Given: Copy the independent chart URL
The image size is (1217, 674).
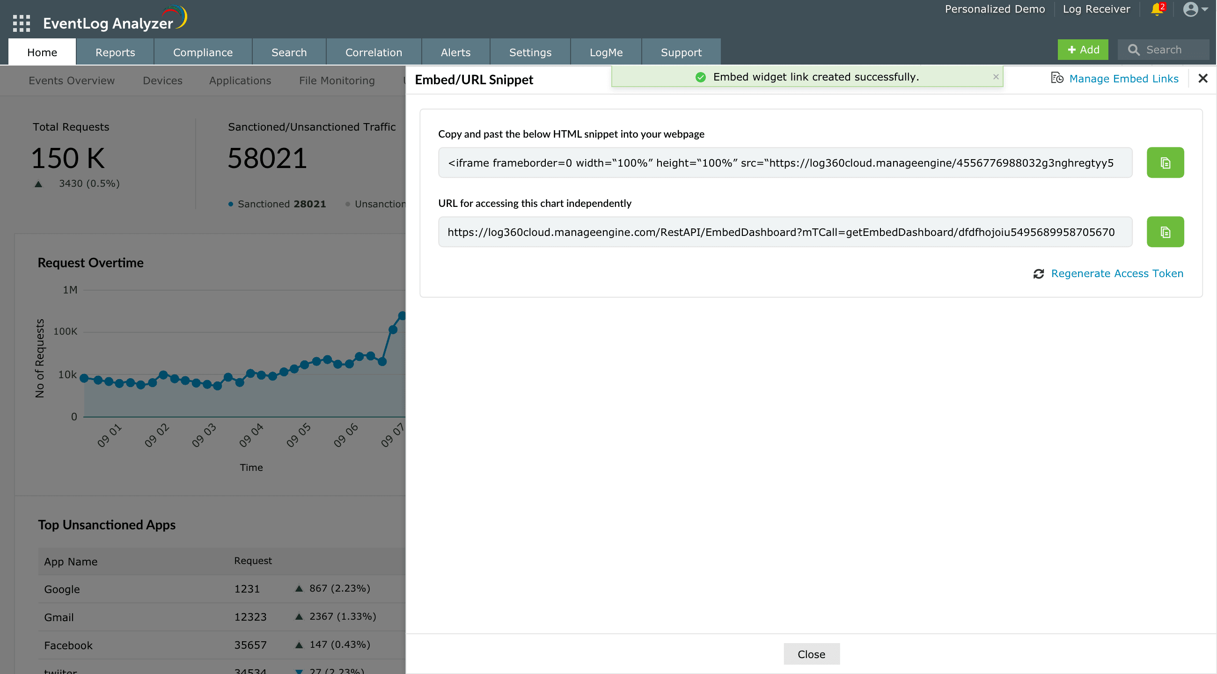Looking at the screenshot, I should pos(1165,232).
